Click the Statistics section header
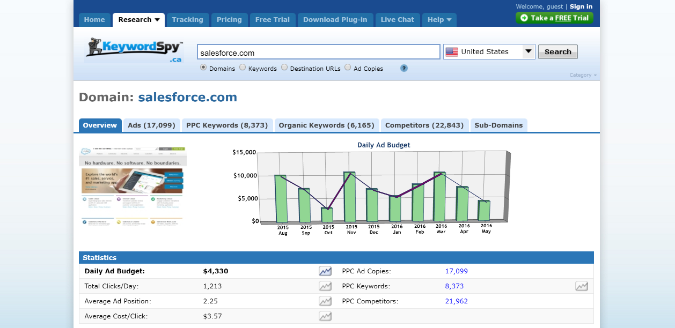 click(x=336, y=257)
